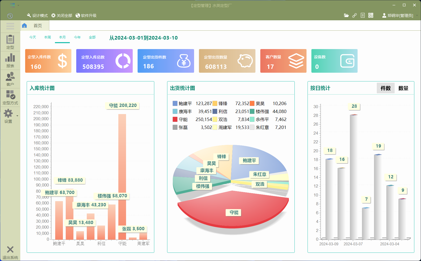Screen dimensions: 421x261
Task: Open the 定型 clipboard sidebar icon
Action: click(10, 42)
